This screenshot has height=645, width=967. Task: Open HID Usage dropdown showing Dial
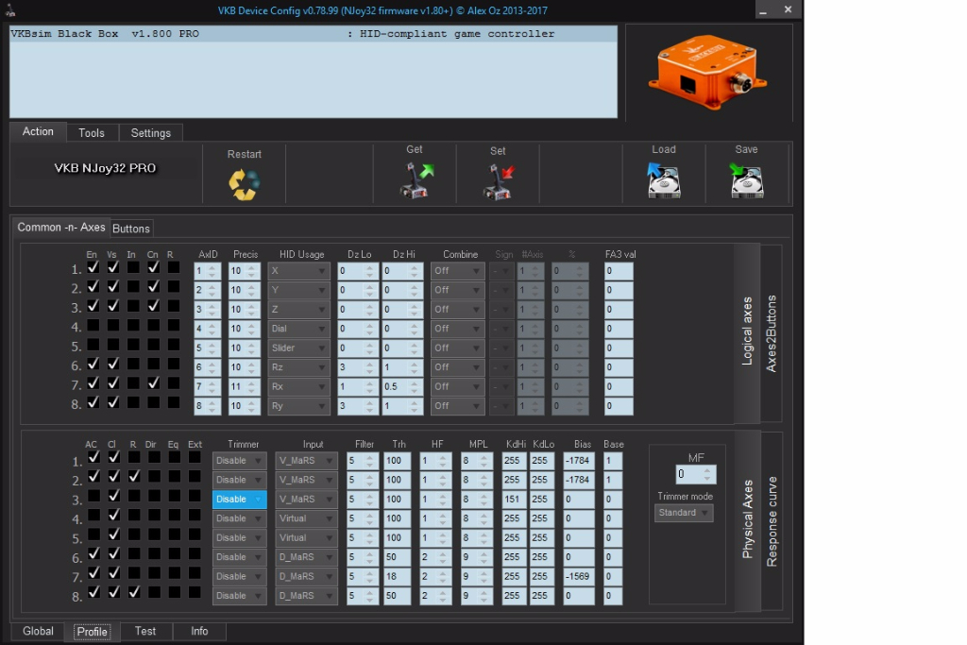pos(298,329)
